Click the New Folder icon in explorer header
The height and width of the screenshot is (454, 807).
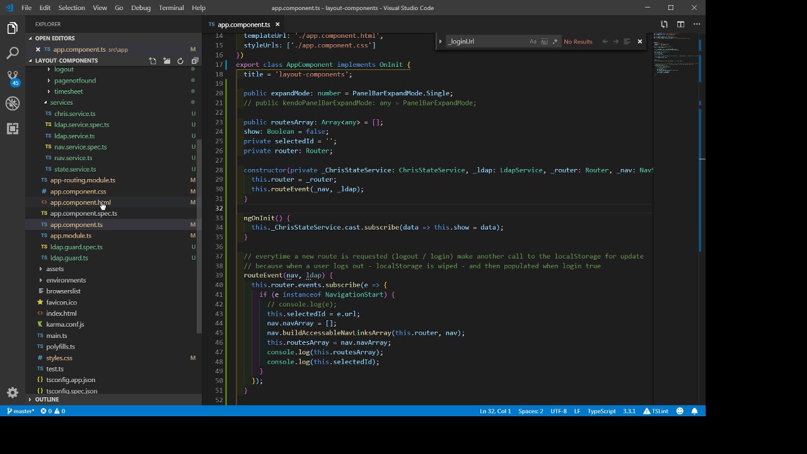(x=166, y=61)
